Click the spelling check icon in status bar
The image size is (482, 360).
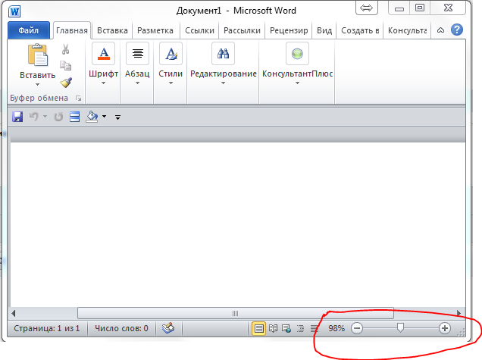click(168, 328)
